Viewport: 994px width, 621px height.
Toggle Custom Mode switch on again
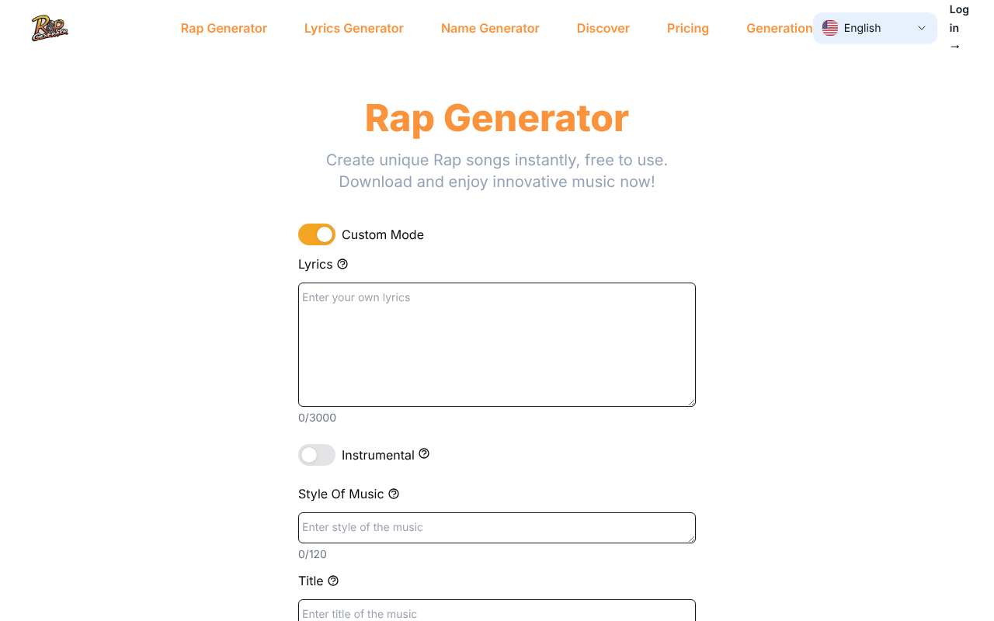tap(316, 234)
